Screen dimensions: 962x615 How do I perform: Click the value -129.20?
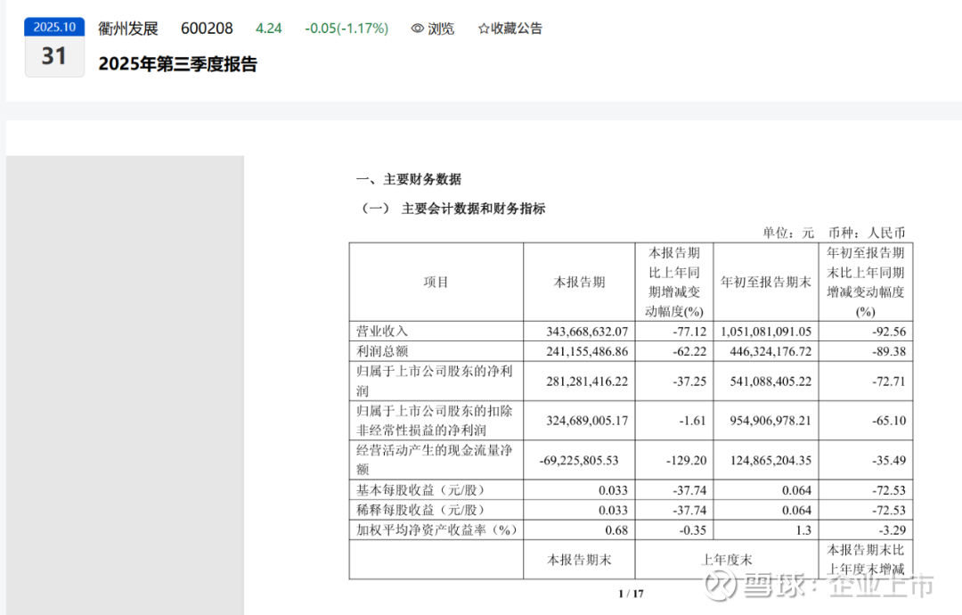tap(687, 460)
